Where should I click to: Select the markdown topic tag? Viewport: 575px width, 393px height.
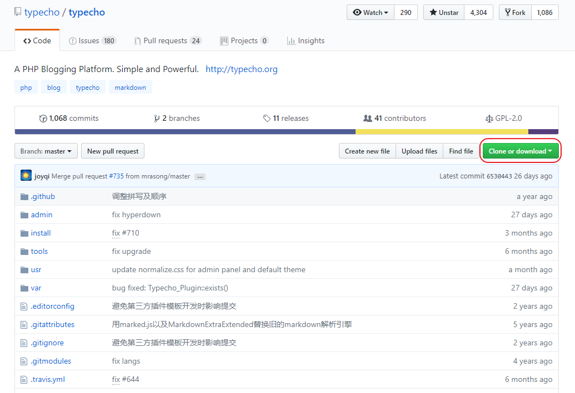pos(130,88)
